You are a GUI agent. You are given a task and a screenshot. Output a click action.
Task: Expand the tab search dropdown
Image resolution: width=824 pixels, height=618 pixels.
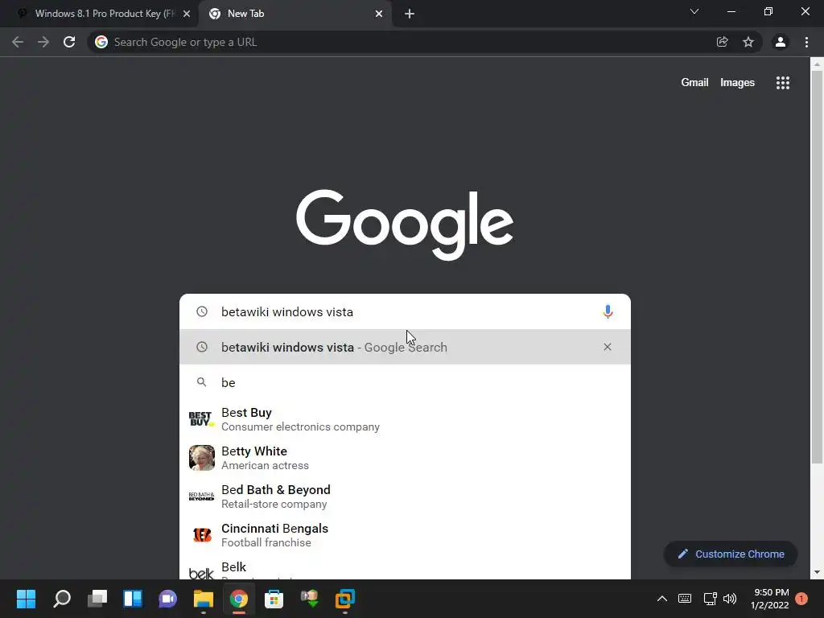click(x=694, y=11)
